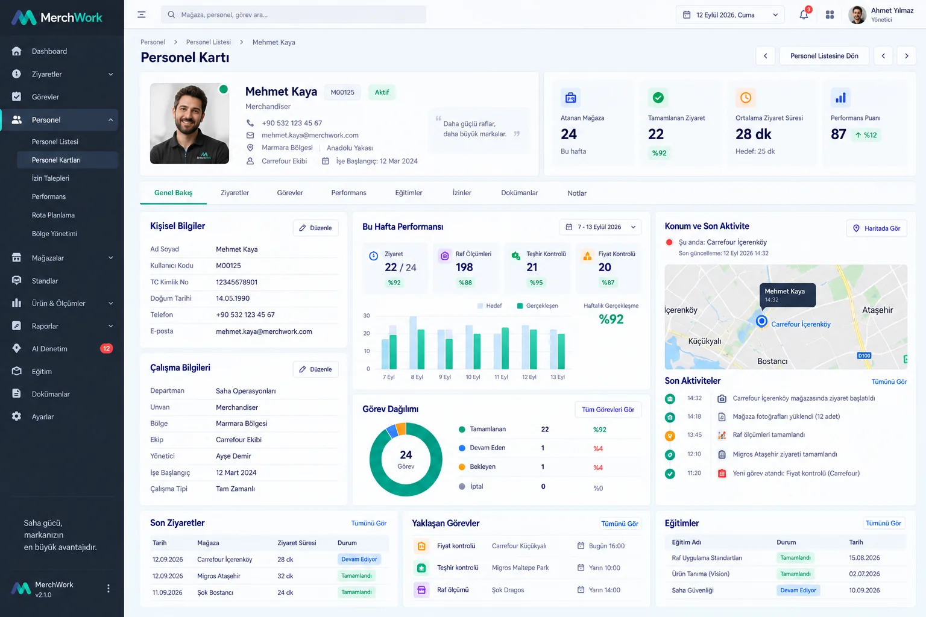Screen dimensions: 926x617
Task: Expand the Ziyaretler sidebar menu
Action: coord(111,74)
